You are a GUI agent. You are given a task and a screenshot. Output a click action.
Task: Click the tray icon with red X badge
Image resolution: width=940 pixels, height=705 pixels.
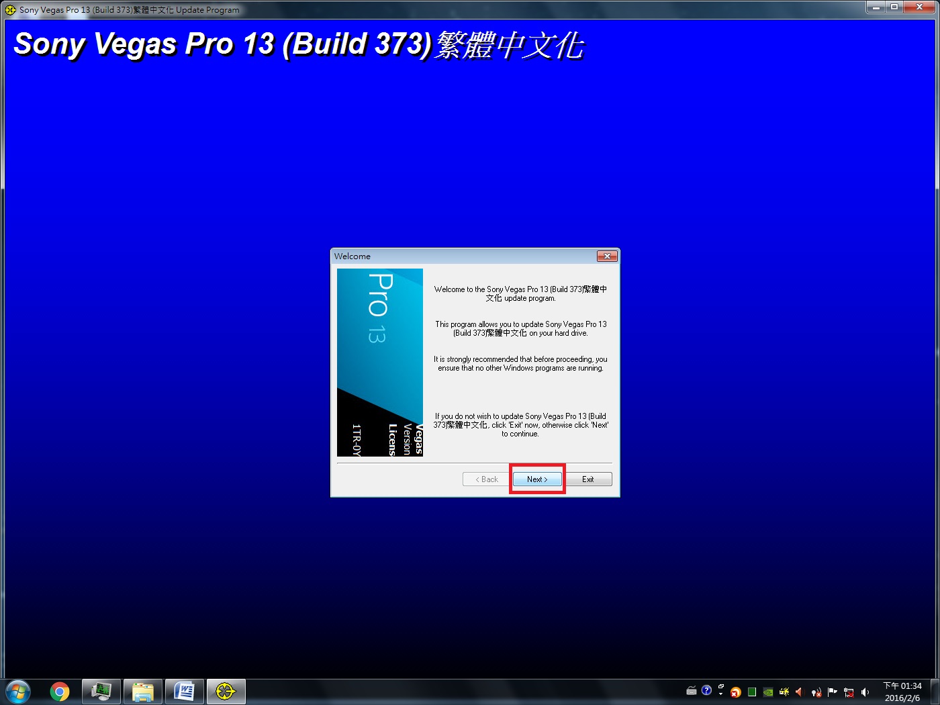tap(816, 692)
